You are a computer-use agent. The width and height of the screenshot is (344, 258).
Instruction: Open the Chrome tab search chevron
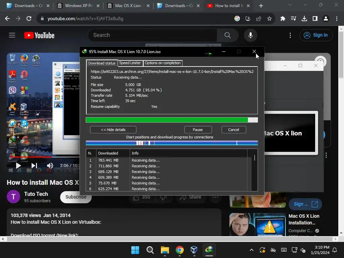[x=290, y=5]
